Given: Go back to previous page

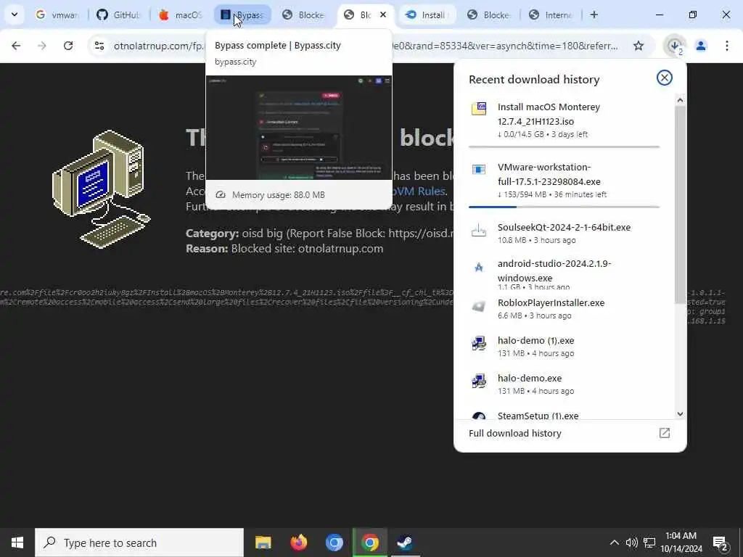Looking at the screenshot, I should click(16, 46).
